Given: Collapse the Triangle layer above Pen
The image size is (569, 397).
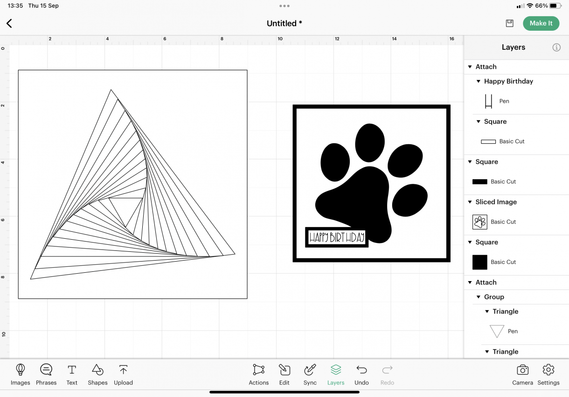Looking at the screenshot, I should 487,312.
